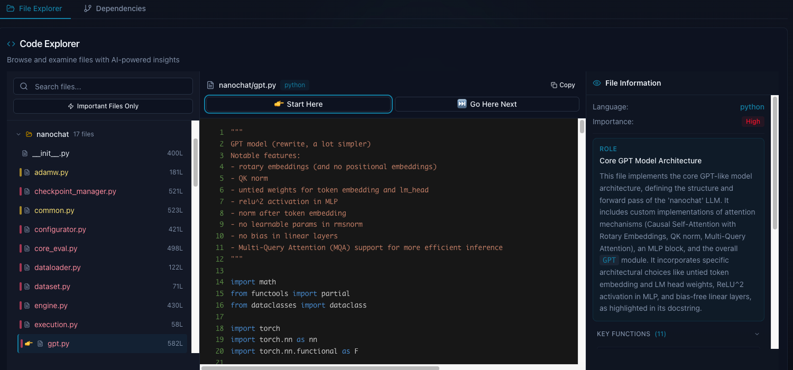The image size is (793, 370).
Task: Click the document icon next to nanochat/gpt.py header
Action: tap(210, 85)
